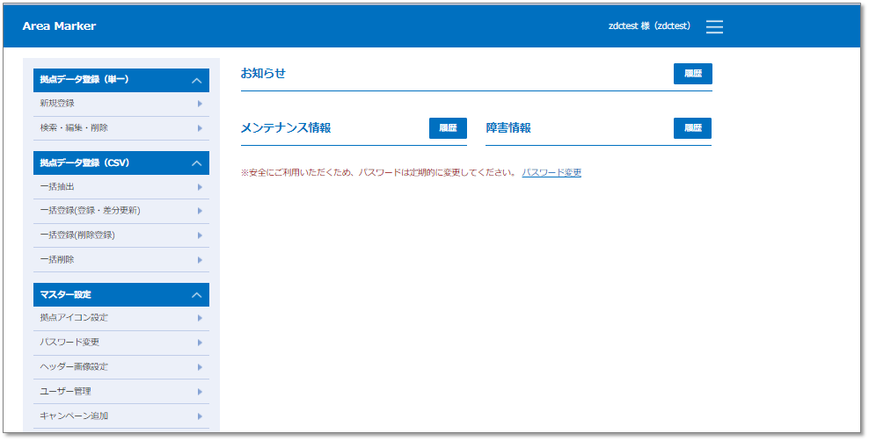Open ヘッダー画像設定 menu item
Screen dimensions: 869x441
(x=121, y=367)
